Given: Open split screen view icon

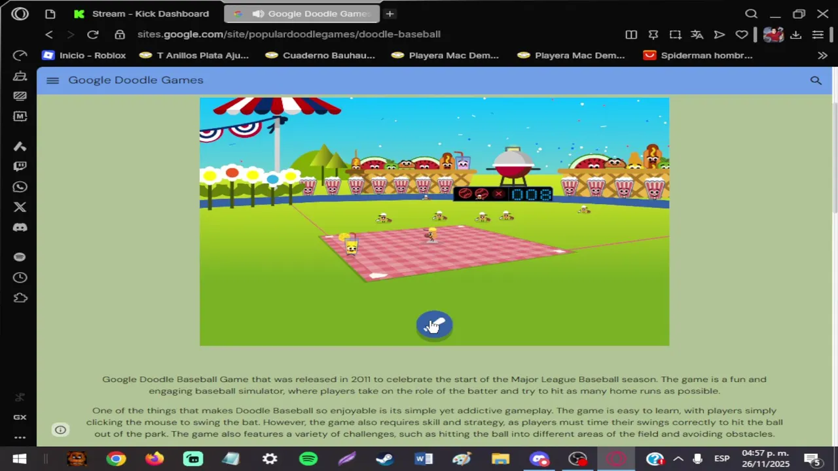Looking at the screenshot, I should click(631, 34).
